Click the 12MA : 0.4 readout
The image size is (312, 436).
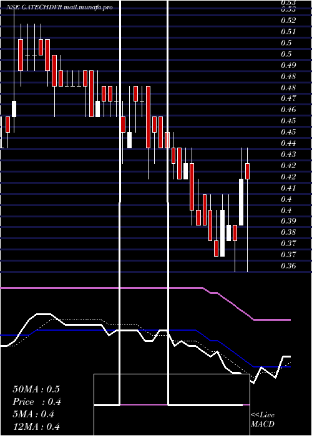[x=36, y=427]
